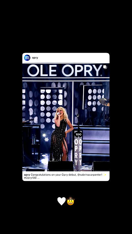Open the shared post photo of singer
132x234 pixels.
66,117
